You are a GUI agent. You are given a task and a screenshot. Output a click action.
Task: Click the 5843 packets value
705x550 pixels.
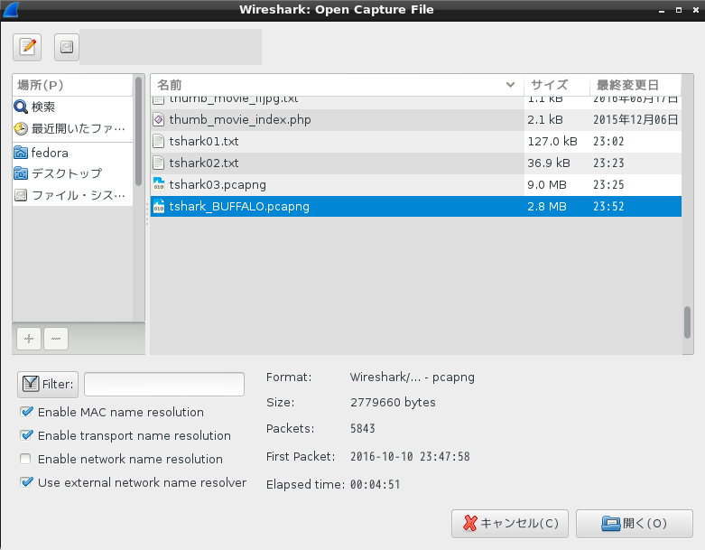(x=362, y=428)
